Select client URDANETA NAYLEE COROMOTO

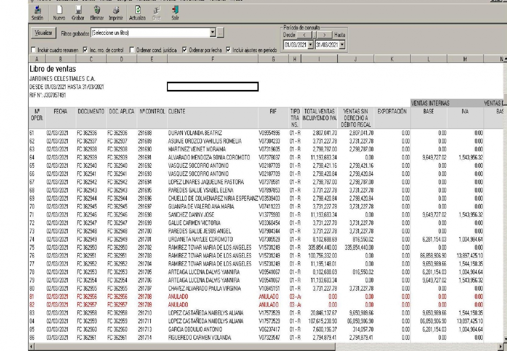(200, 239)
